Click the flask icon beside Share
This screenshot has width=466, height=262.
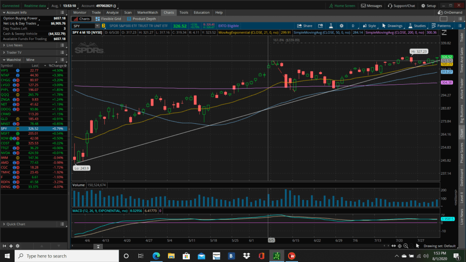pyautogui.click(x=332, y=26)
